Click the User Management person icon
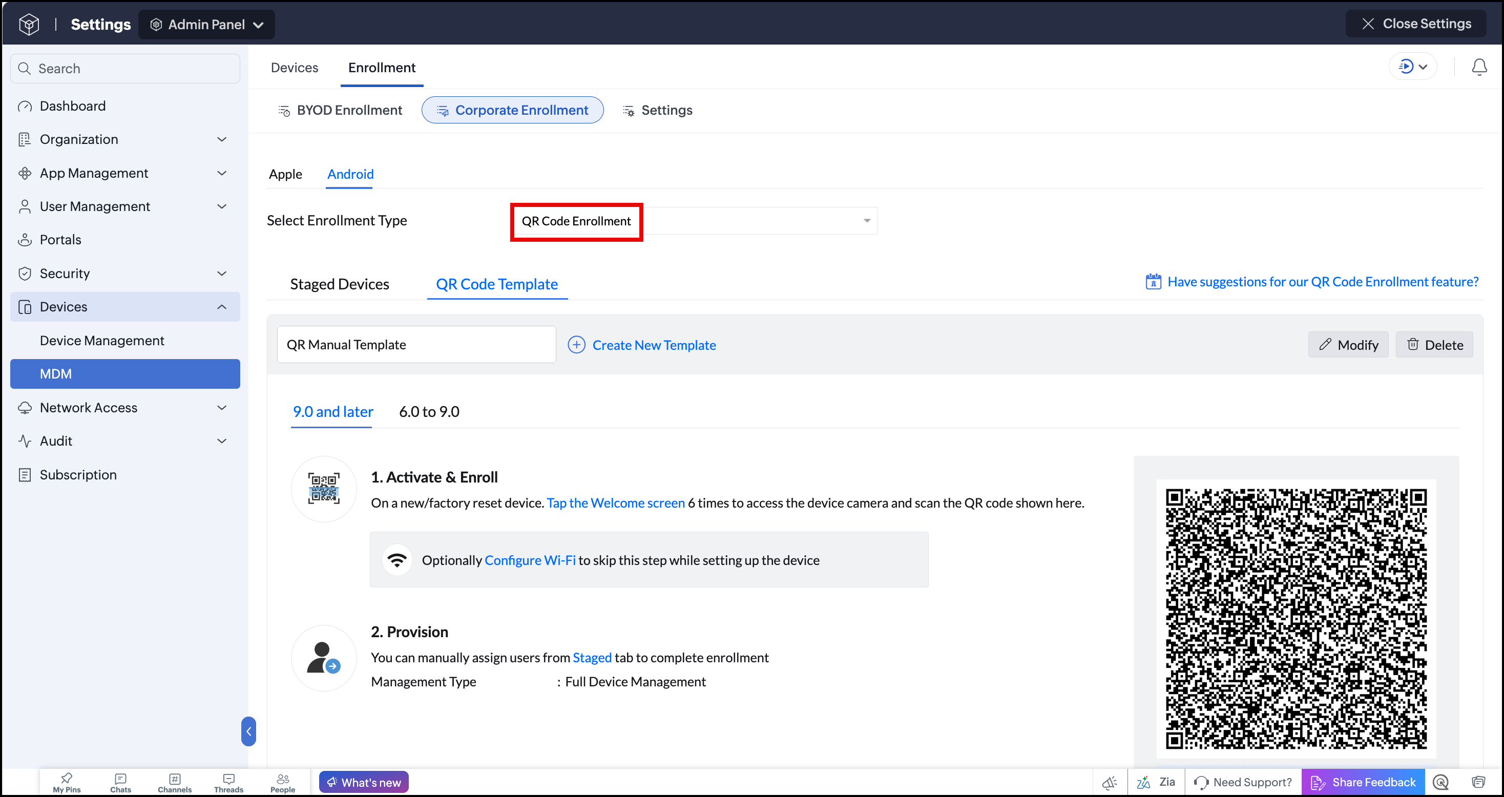The image size is (1504, 797). pos(25,206)
